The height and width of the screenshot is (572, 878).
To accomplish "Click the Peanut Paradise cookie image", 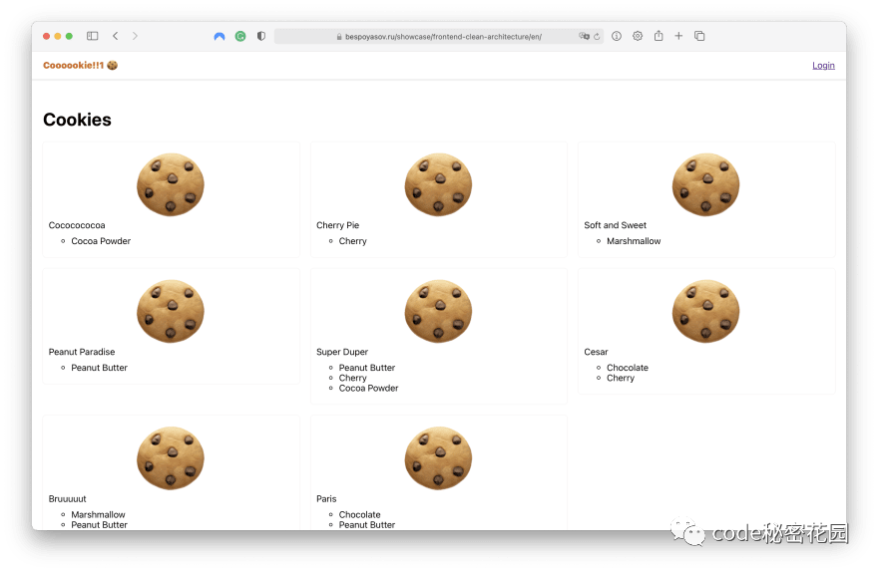I will (171, 311).
